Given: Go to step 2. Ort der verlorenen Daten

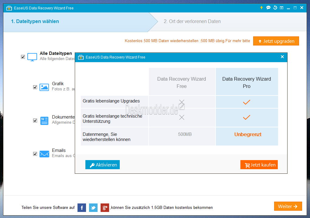Looking at the screenshot, I should tap(192, 21).
